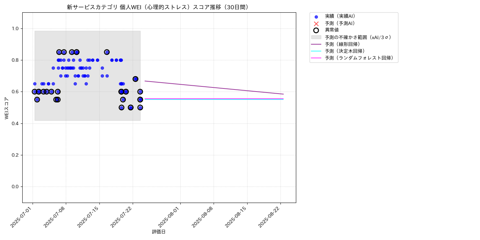The height and width of the screenshot is (240, 480).
Task: Click the circled outlier point near 0.68
Action: pos(135,79)
